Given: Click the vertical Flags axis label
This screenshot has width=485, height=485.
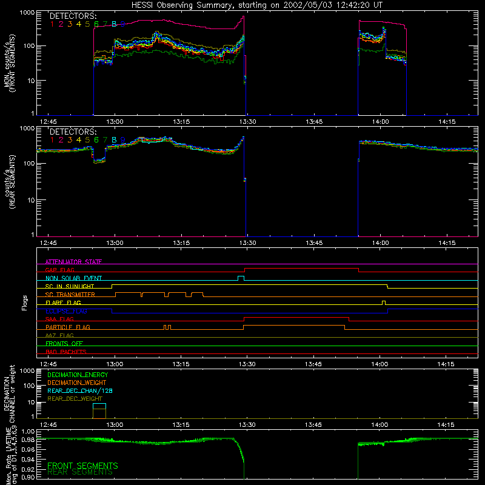Looking at the screenshot, I should pos(25,303).
